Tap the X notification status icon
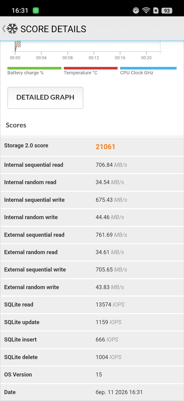Screen dimensions: 184x401 tap(156, 10)
